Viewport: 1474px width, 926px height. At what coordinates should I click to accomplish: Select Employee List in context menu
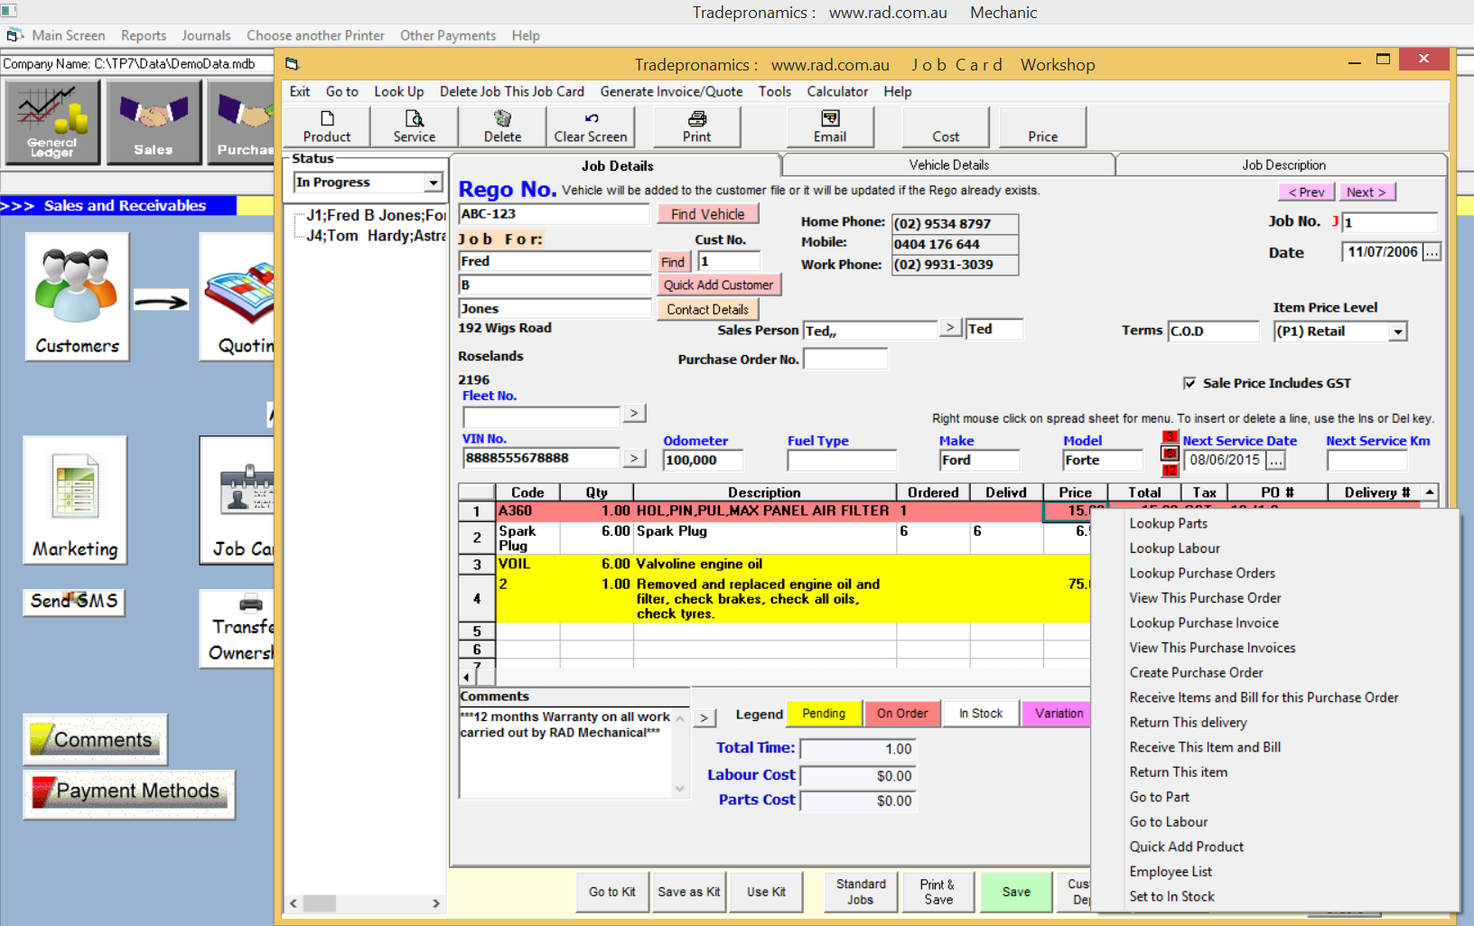click(x=1171, y=871)
